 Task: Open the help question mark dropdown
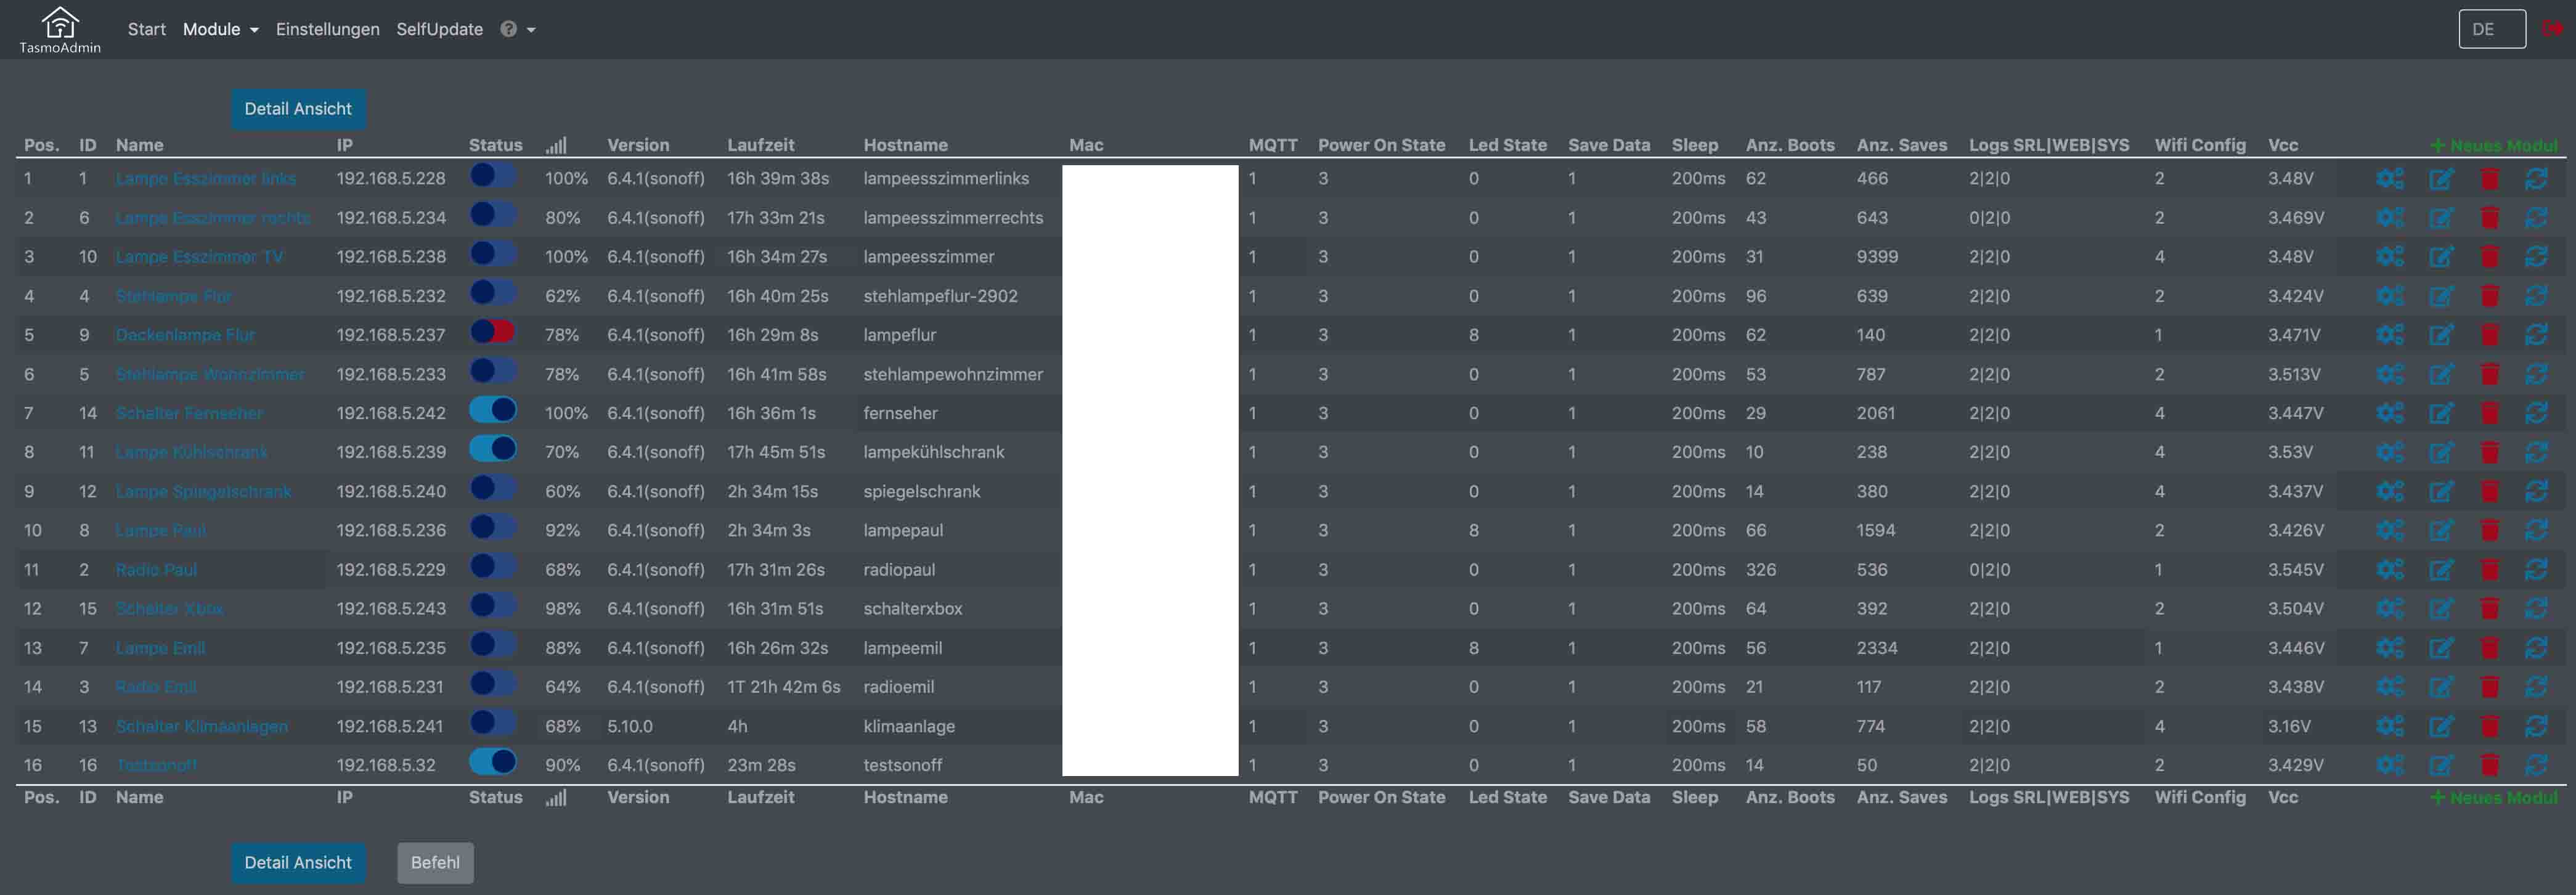pos(517,29)
